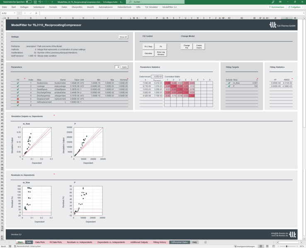
Task: Toggle Fit red cross for Displacement parameter
Action: 18,99
